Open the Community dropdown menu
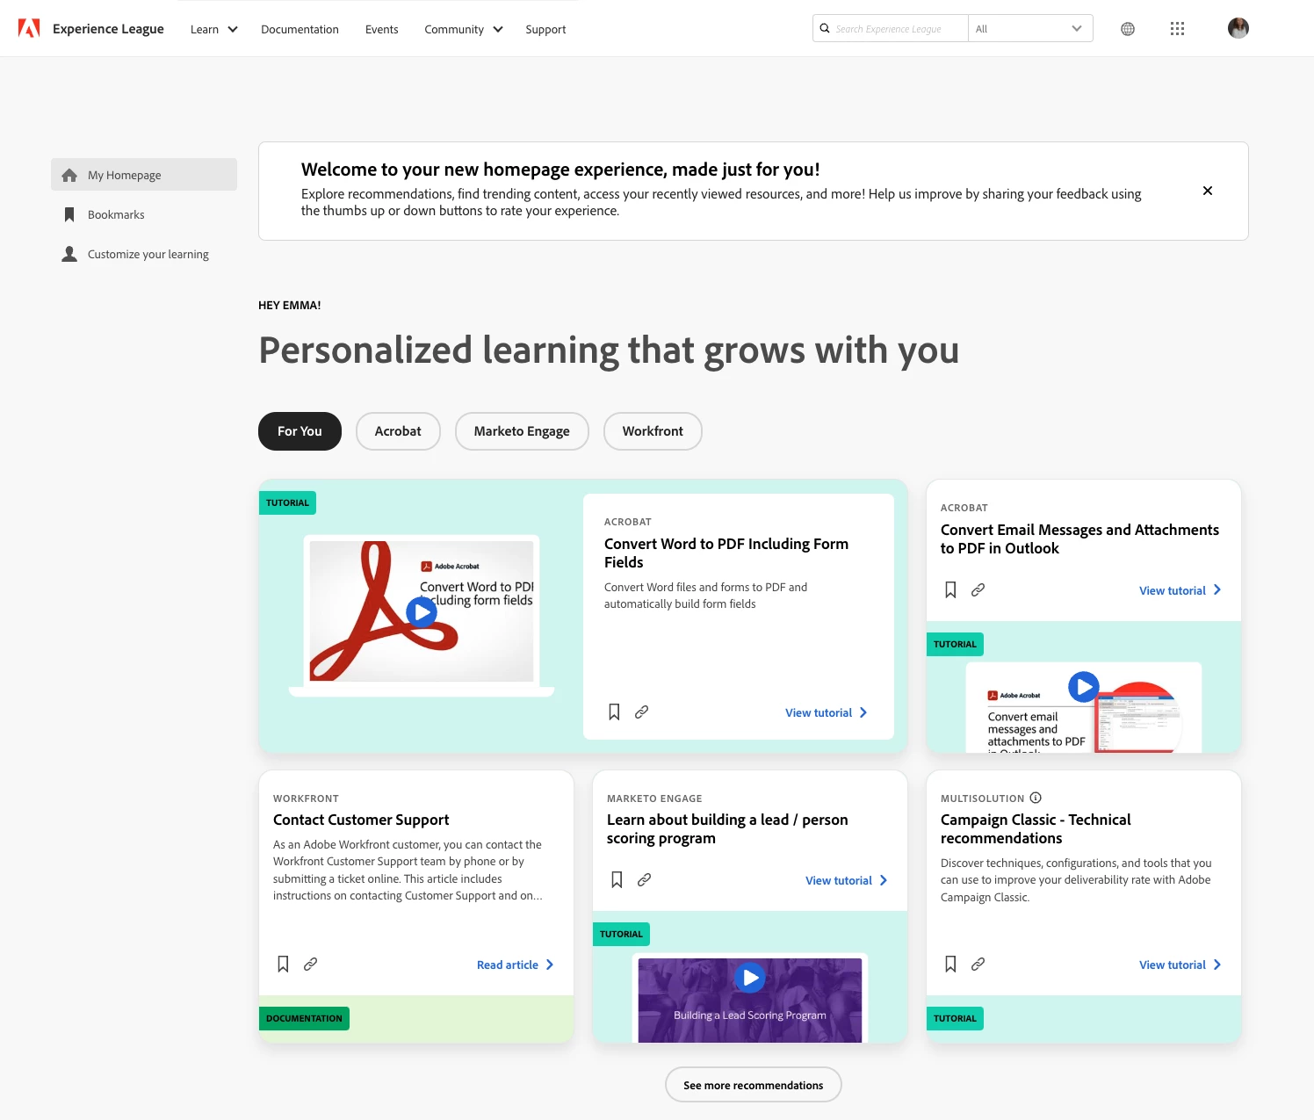Screen dimensions: 1314x1120 point(463,29)
